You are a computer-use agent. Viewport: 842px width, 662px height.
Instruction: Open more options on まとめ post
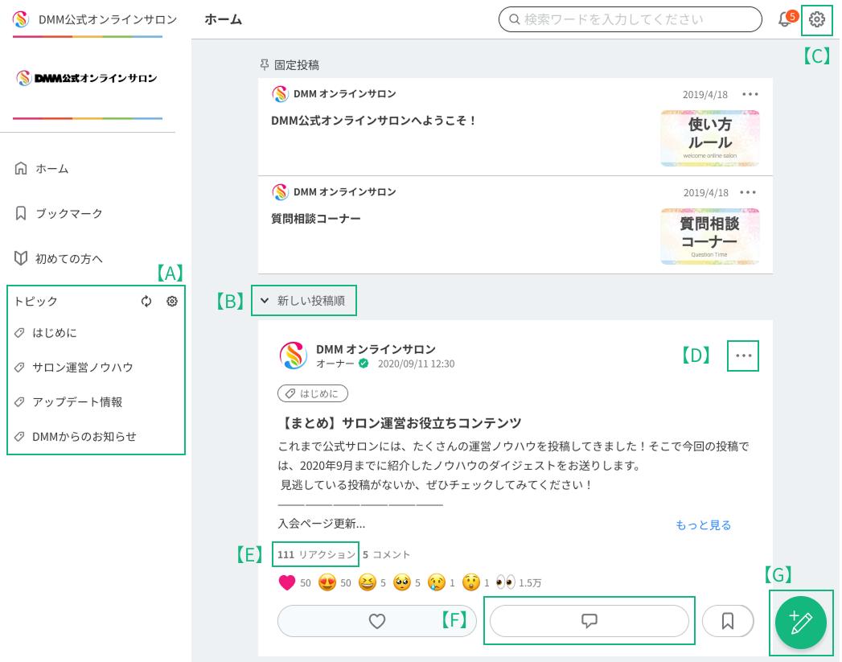click(x=744, y=356)
